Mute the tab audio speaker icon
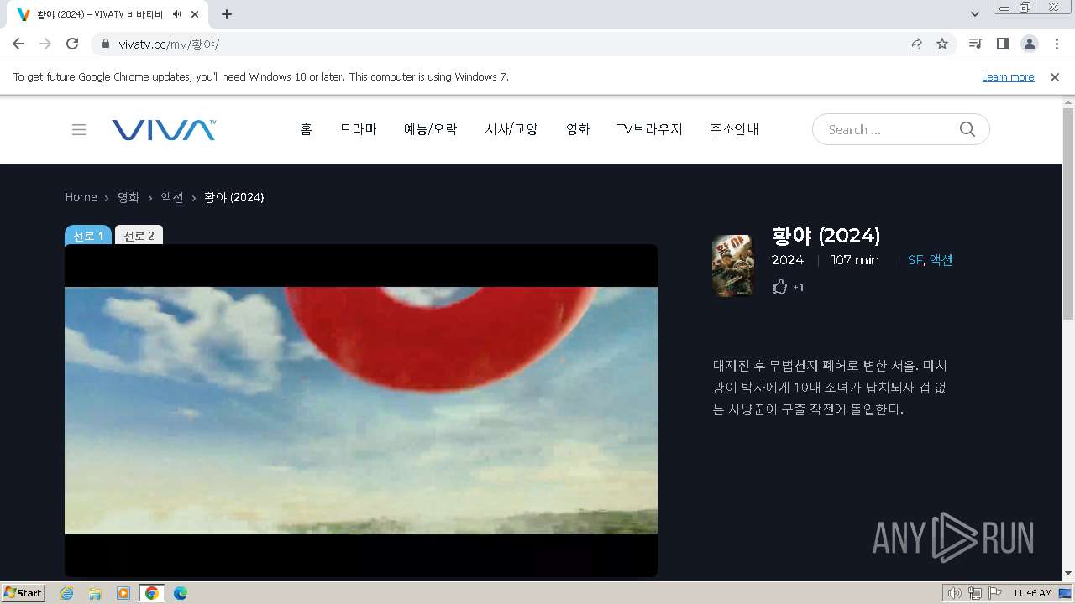 tap(176, 14)
